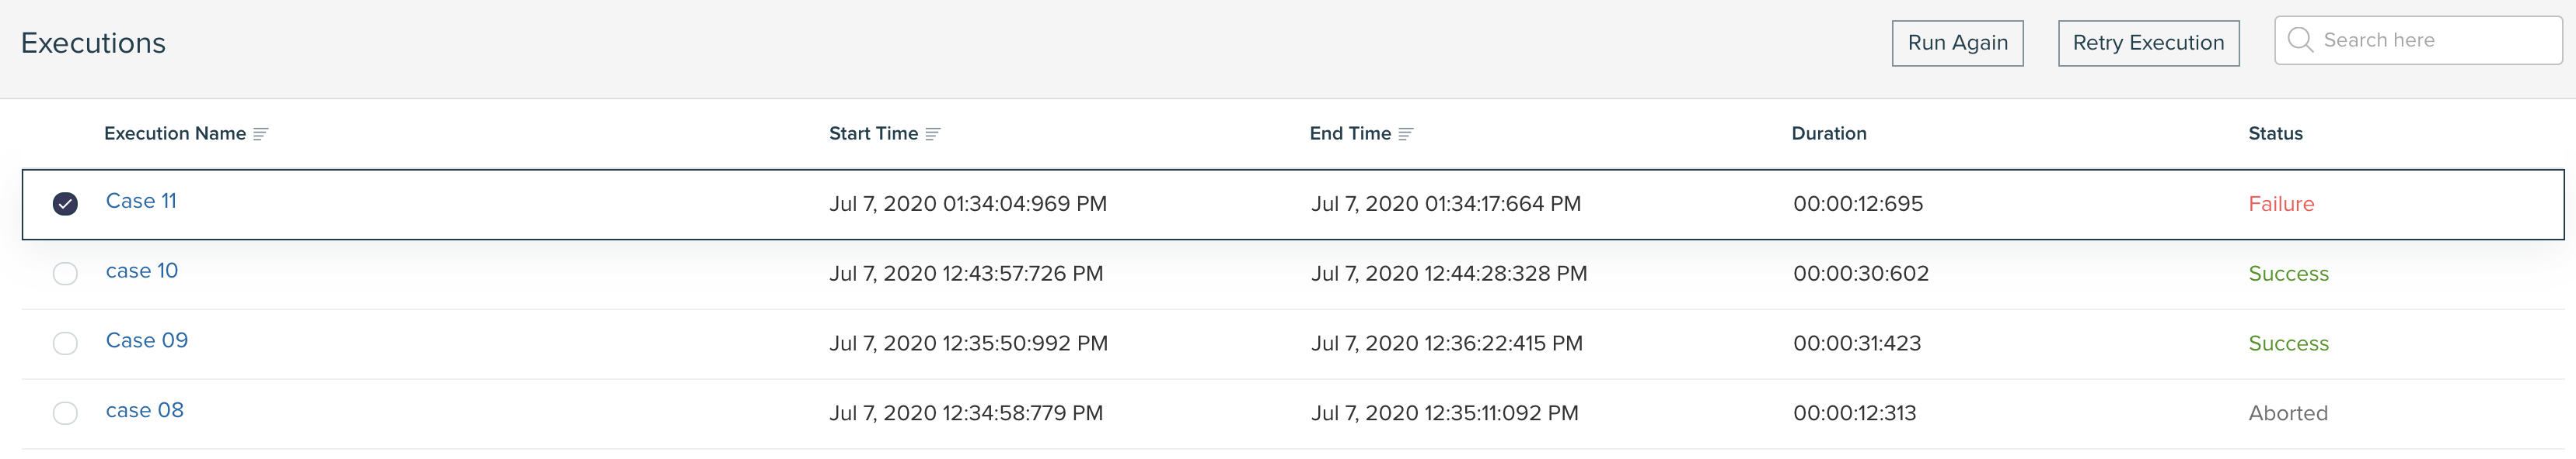
Task: Click the search magnifier icon
Action: [2299, 40]
